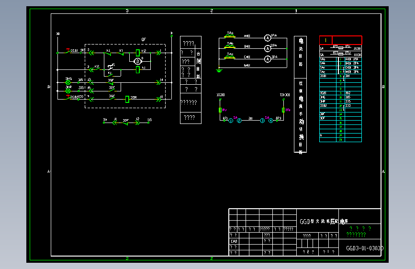
Task: Select the 1PA ammeter symbol
Action: coord(268,38)
